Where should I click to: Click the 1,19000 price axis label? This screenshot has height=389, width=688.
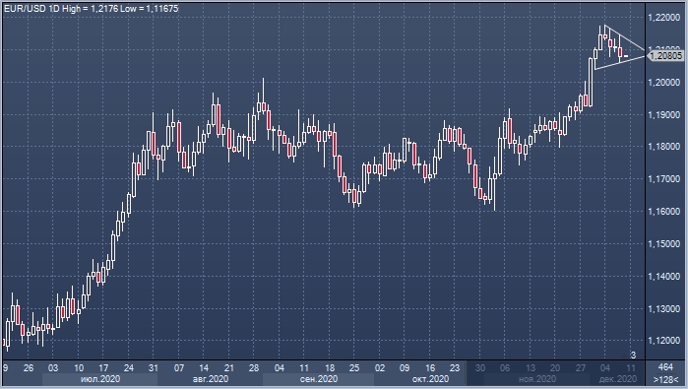663,115
